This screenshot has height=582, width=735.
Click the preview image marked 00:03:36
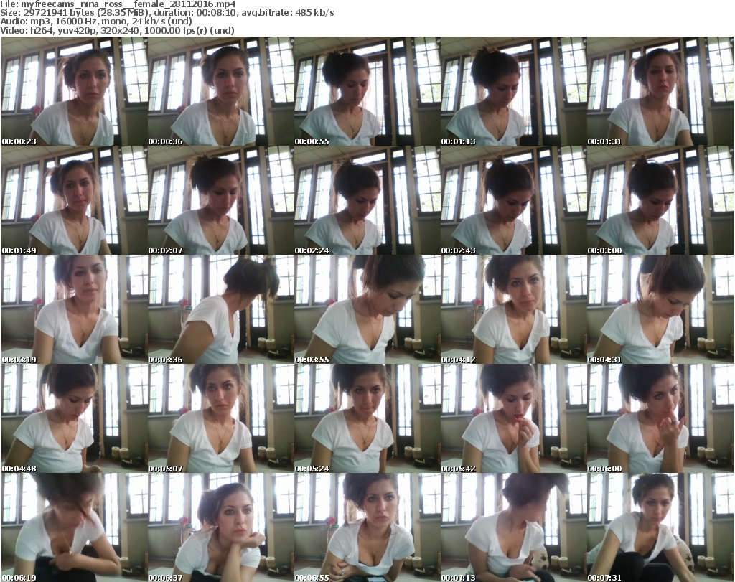coord(221,310)
